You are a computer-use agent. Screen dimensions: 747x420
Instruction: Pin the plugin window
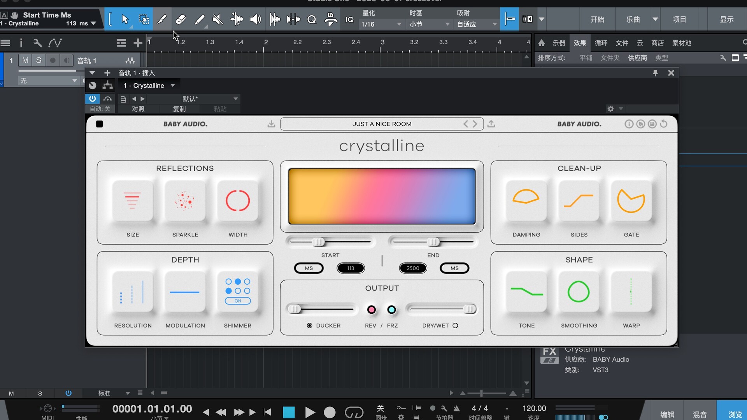[655, 73]
